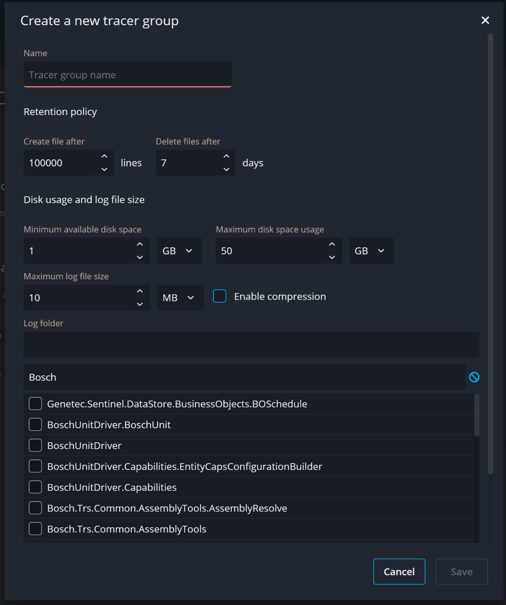Increase the Delete files after days value
Image resolution: width=506 pixels, height=605 pixels.
[226, 156]
